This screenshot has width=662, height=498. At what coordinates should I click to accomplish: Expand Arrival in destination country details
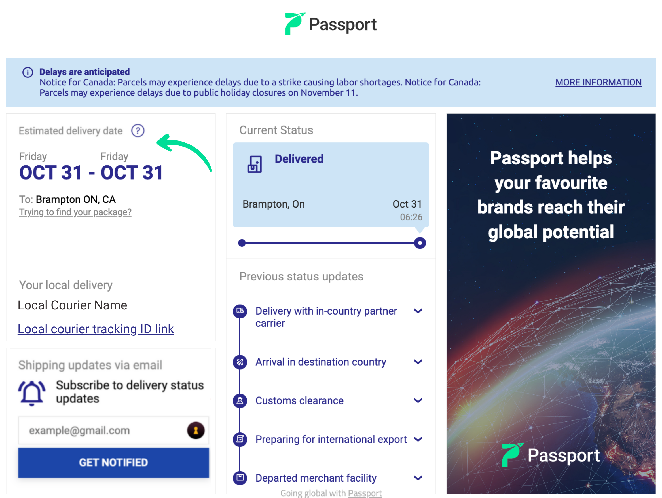[418, 362]
